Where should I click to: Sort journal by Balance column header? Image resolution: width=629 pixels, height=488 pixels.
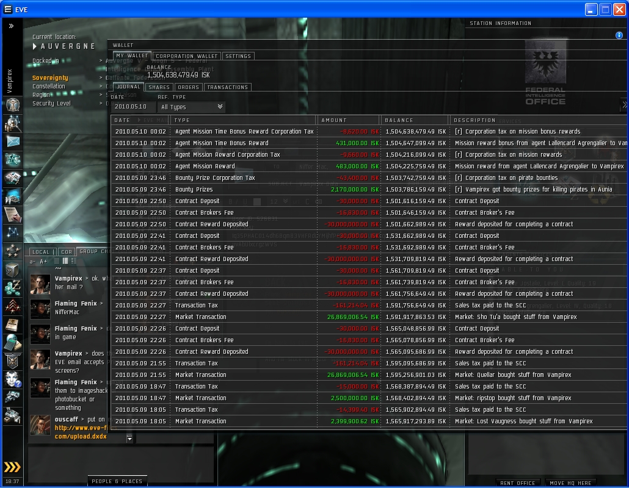tap(415, 120)
